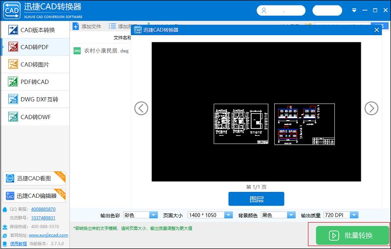This screenshot has width=391, height=249.
Task: Click the 页面大小 label
Action: [x=173, y=215]
